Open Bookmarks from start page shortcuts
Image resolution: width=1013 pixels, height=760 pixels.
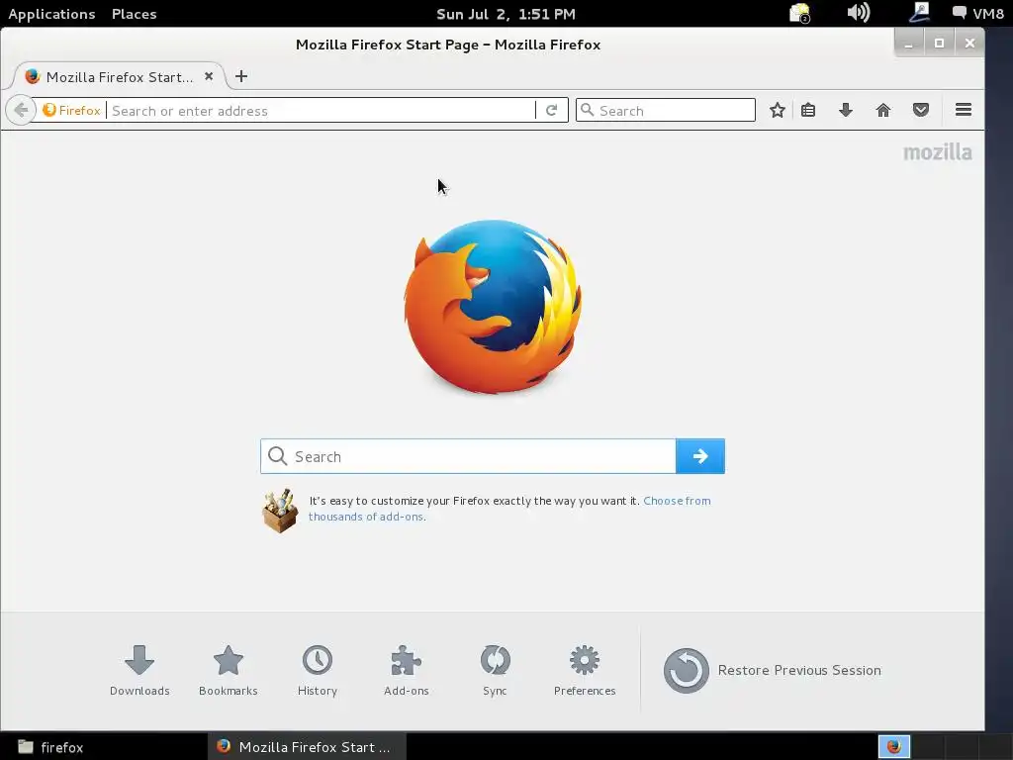pos(229,671)
